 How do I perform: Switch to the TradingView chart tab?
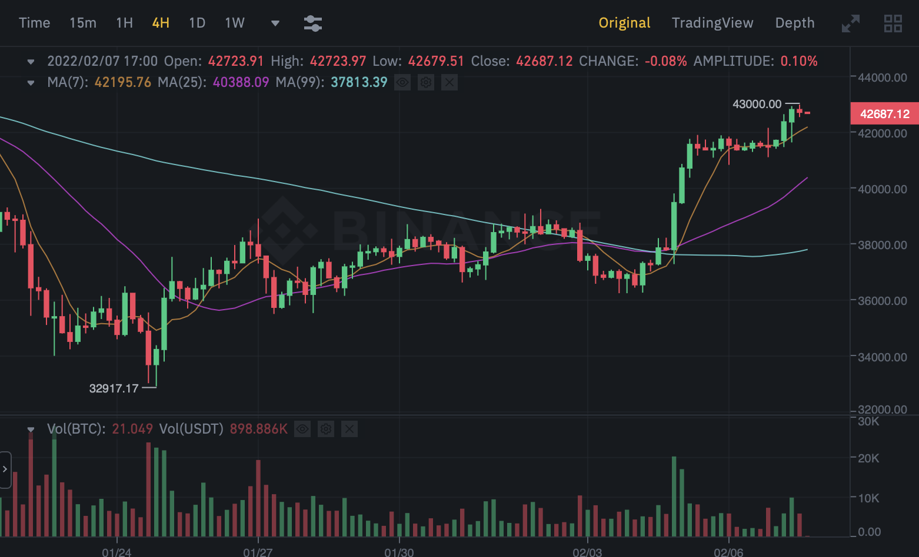coord(712,23)
